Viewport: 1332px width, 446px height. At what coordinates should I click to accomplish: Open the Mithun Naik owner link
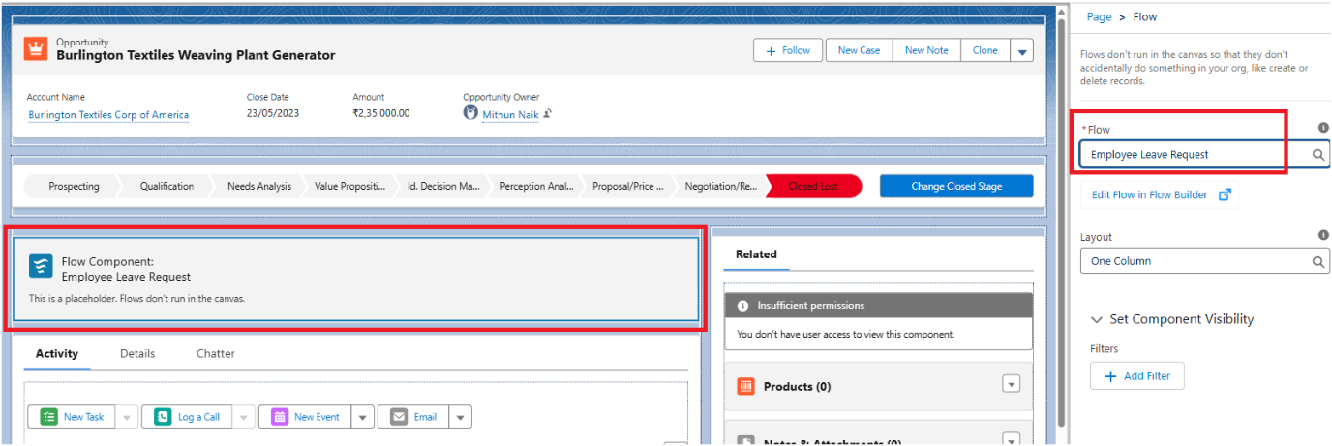point(510,114)
